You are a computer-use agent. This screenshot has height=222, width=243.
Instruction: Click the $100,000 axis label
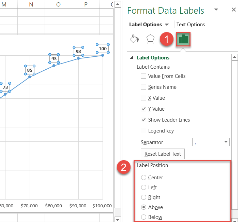(x=102, y=206)
